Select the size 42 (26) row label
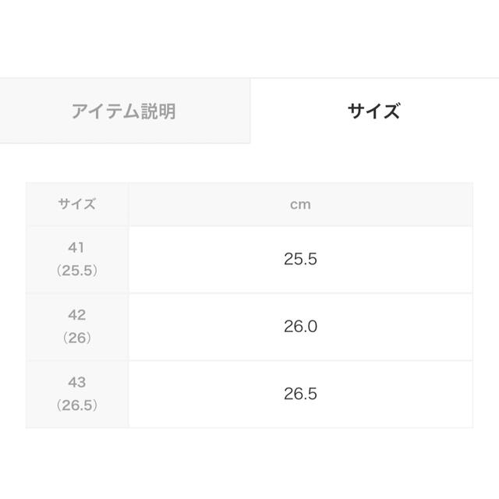The width and height of the screenshot is (499, 499). coord(77,327)
